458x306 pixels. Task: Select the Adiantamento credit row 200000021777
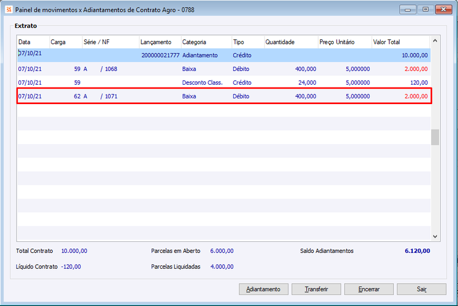click(224, 55)
